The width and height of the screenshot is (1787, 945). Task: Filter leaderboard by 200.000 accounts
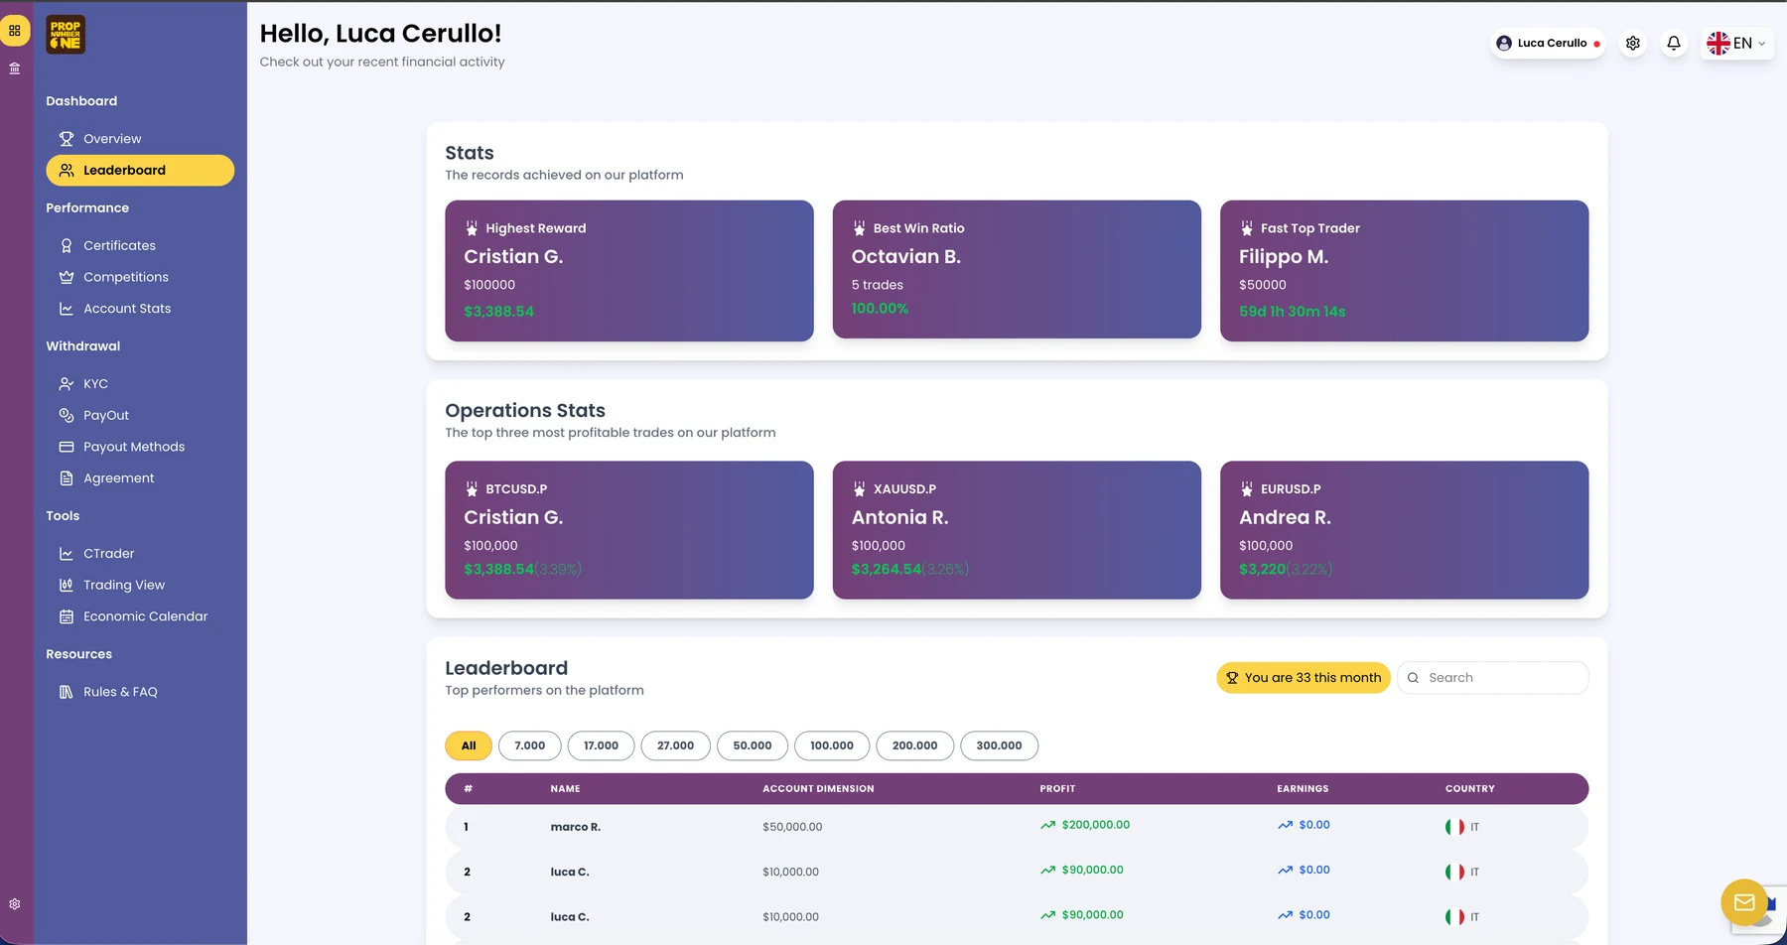pos(915,745)
